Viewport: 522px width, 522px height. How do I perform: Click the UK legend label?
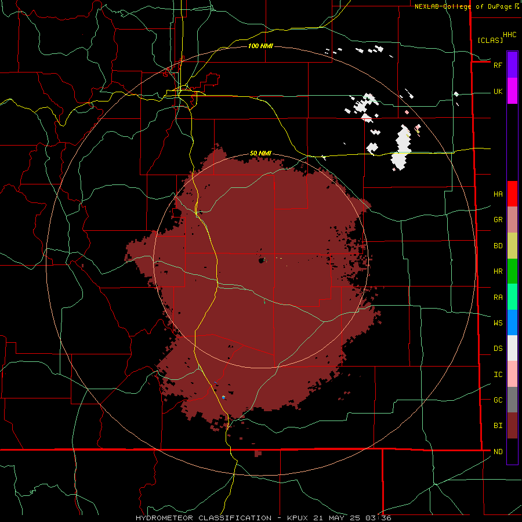pos(498,91)
